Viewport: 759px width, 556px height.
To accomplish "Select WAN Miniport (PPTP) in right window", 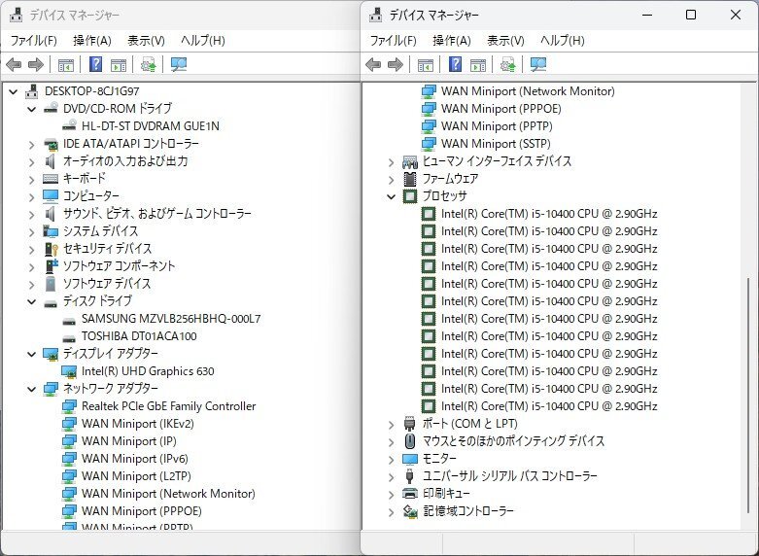I will (x=497, y=126).
